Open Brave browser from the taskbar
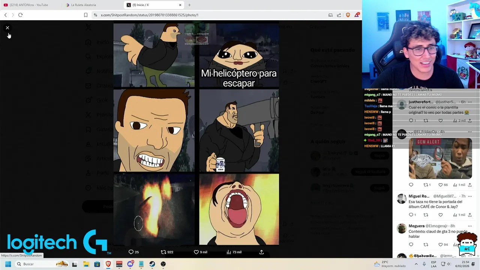The image size is (480, 270). [x=108, y=264]
